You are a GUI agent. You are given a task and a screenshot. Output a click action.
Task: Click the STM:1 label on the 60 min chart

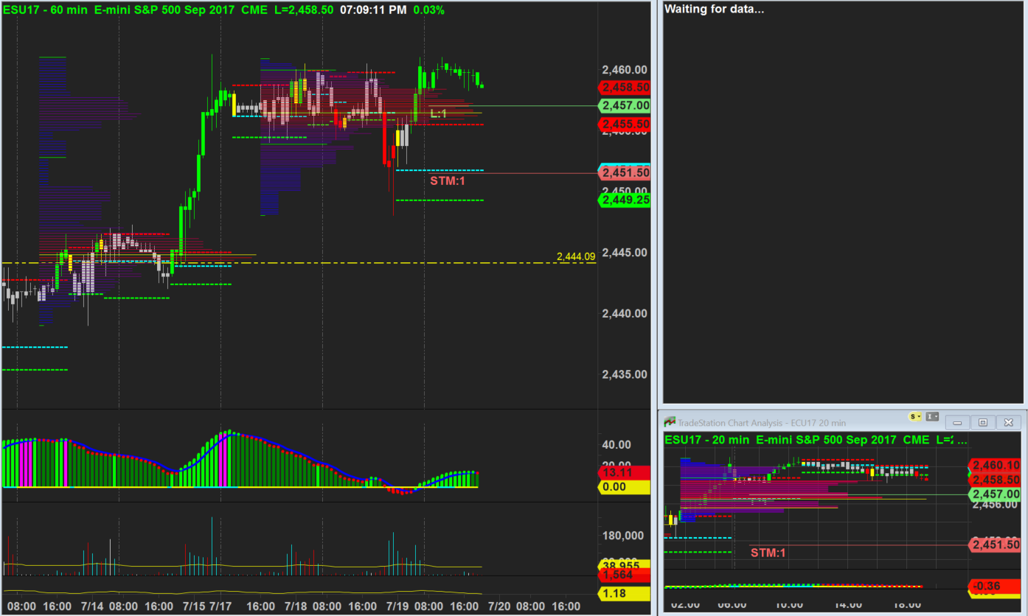tap(448, 181)
